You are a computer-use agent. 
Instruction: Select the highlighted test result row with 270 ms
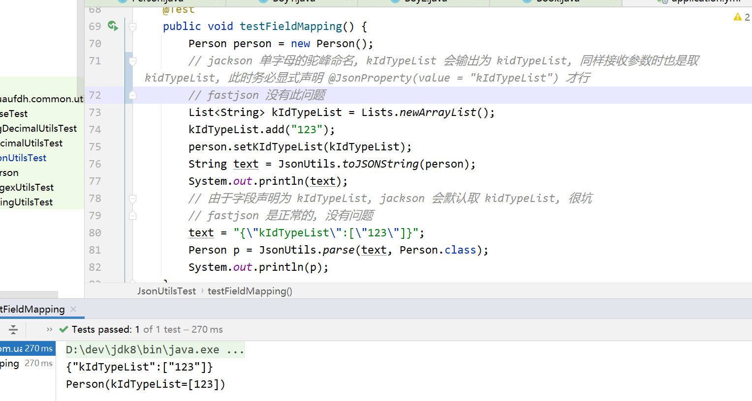tap(28, 348)
